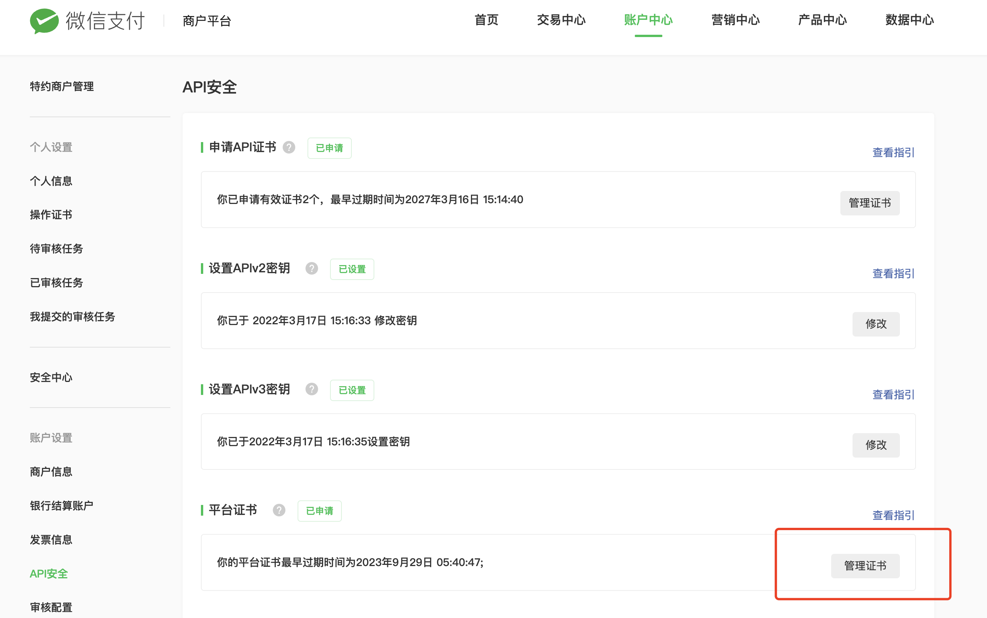Open 查看指引 link for 申请API证书

(893, 152)
